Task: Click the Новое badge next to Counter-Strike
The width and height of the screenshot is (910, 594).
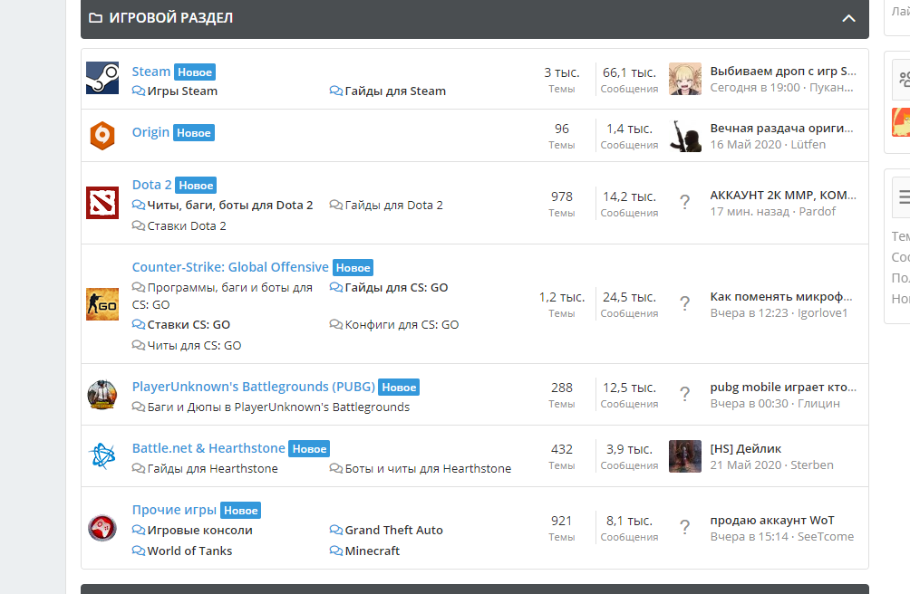Action: click(x=353, y=268)
